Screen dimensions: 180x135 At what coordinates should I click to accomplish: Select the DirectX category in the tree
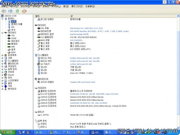[x=11, y=75]
